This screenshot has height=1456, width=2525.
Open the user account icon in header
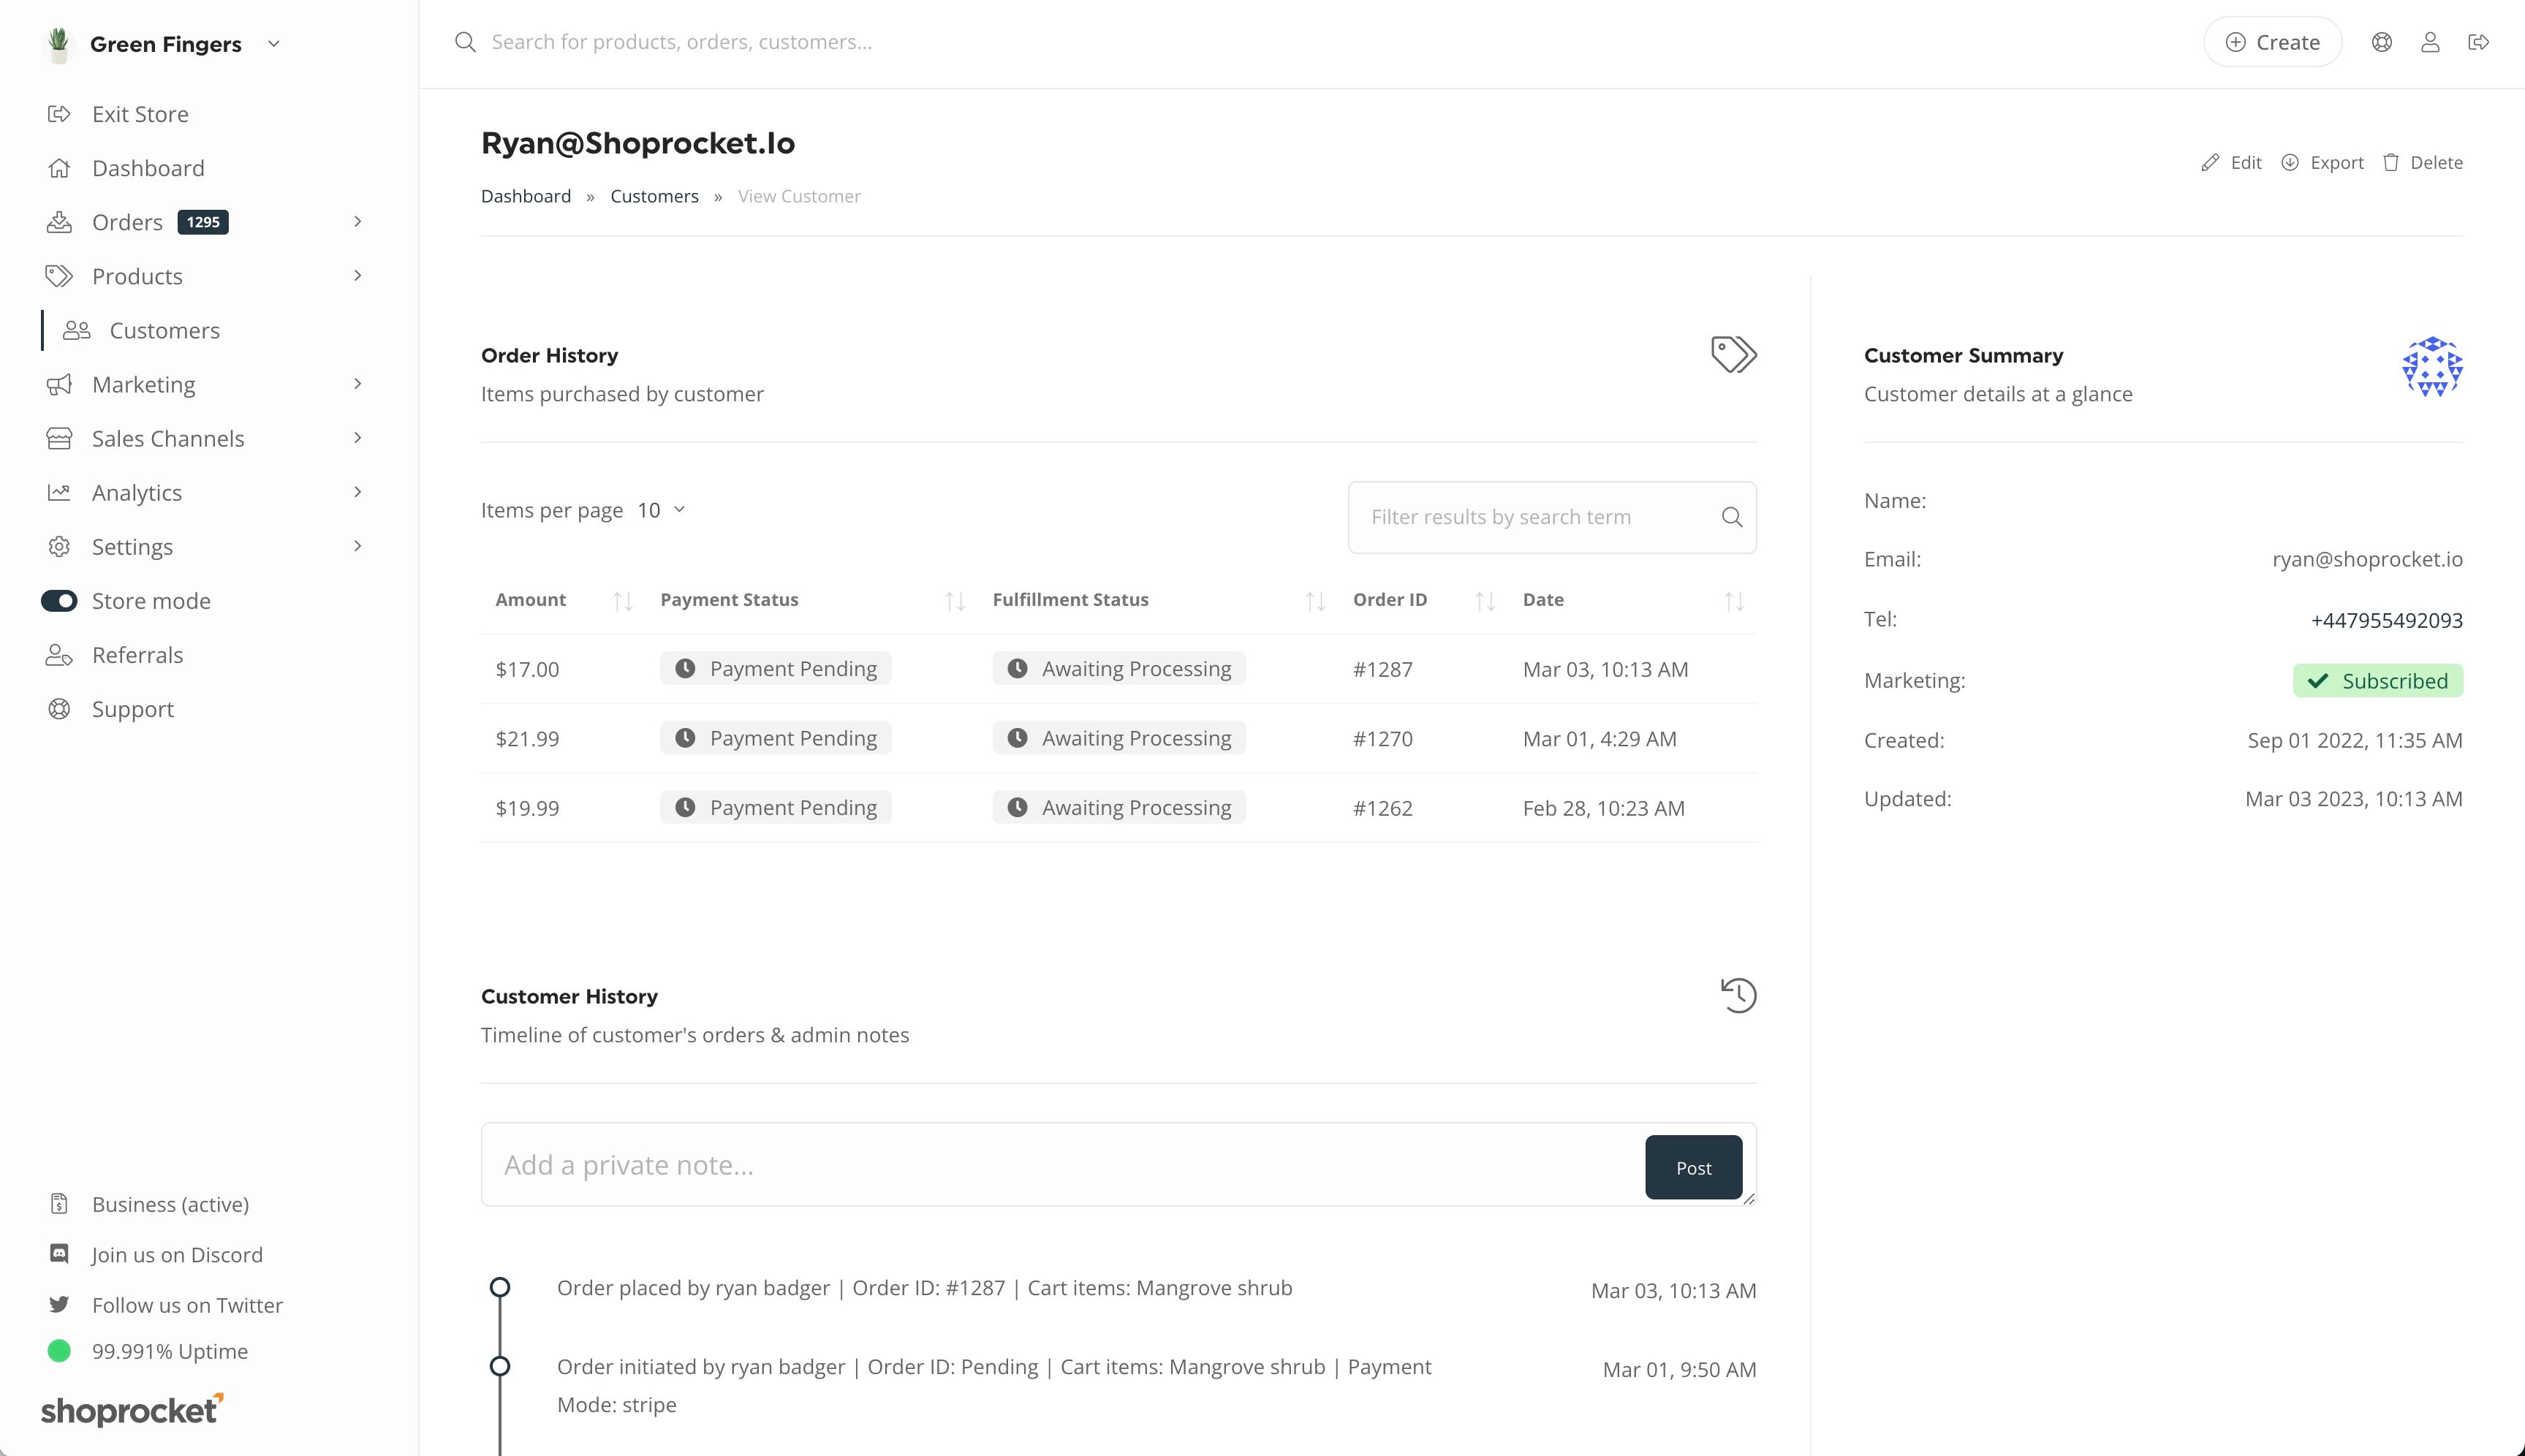pyautogui.click(x=2430, y=42)
